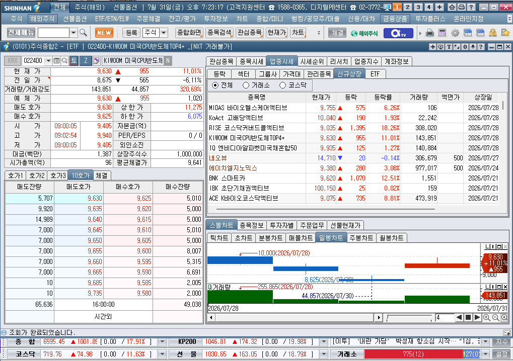Adjust the chart bar-count slider
This screenshot has height=361, width=513.
[x=409, y=317]
